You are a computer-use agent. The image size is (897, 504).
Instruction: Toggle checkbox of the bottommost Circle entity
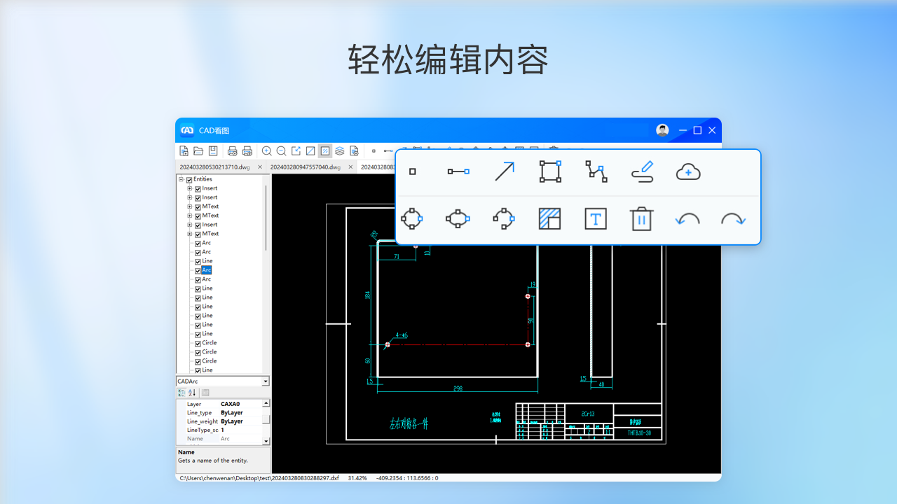(x=198, y=361)
